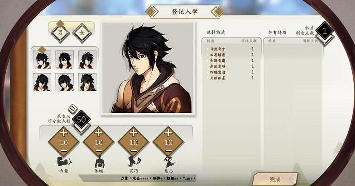355x186 pixels.
Task: Choose the middle portrait in the top row
Action: click(64, 60)
